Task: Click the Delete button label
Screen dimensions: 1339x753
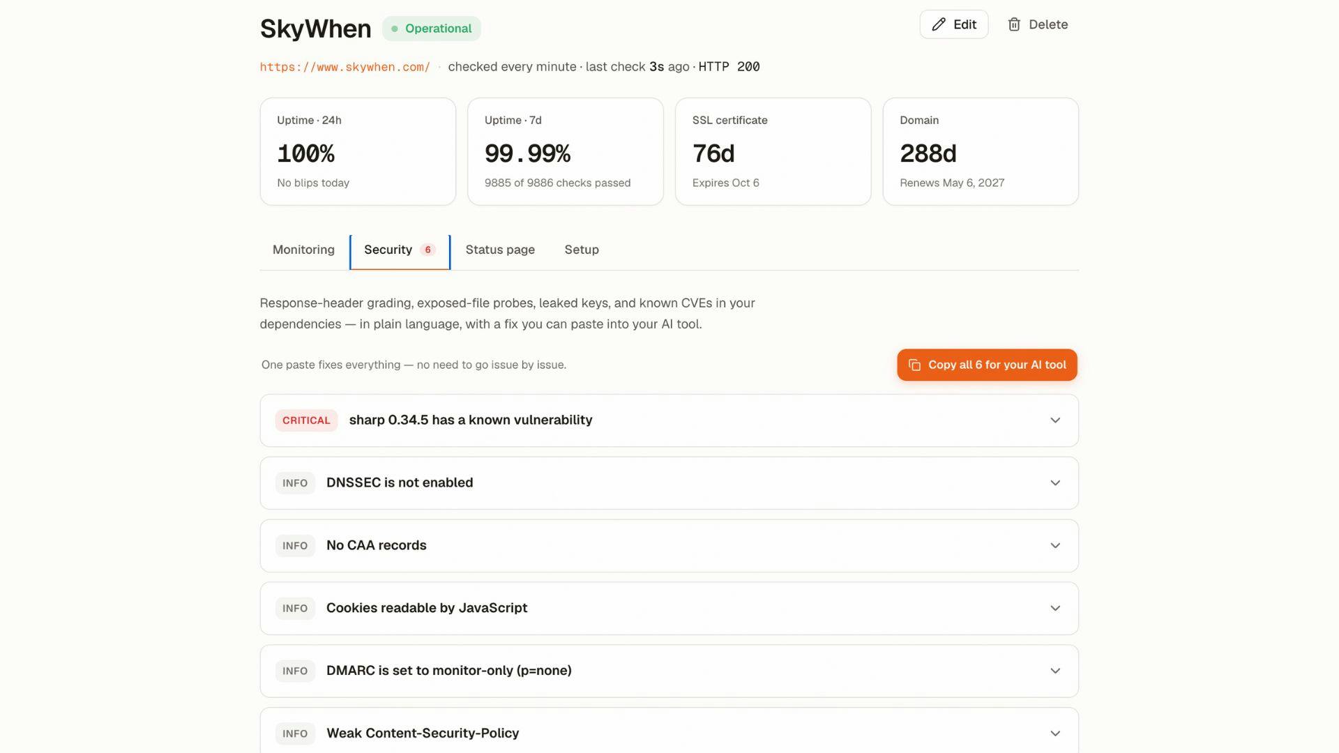Action: click(1048, 24)
